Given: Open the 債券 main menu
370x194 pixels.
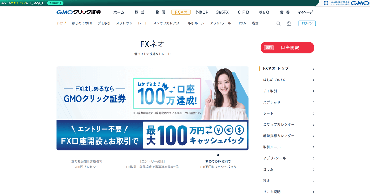Looking at the screenshot, I should pyautogui.click(x=285, y=12).
